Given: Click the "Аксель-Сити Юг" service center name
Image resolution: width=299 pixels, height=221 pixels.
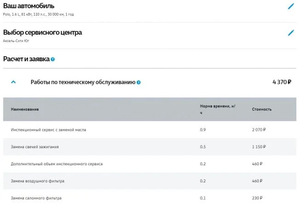Looking at the screenshot, I should click(16, 41).
